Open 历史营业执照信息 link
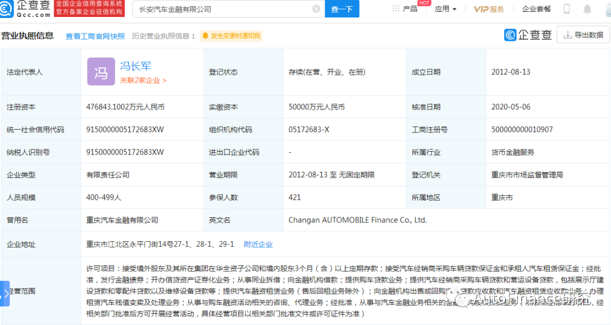Viewport: 611px width, 325px height. click(x=163, y=36)
